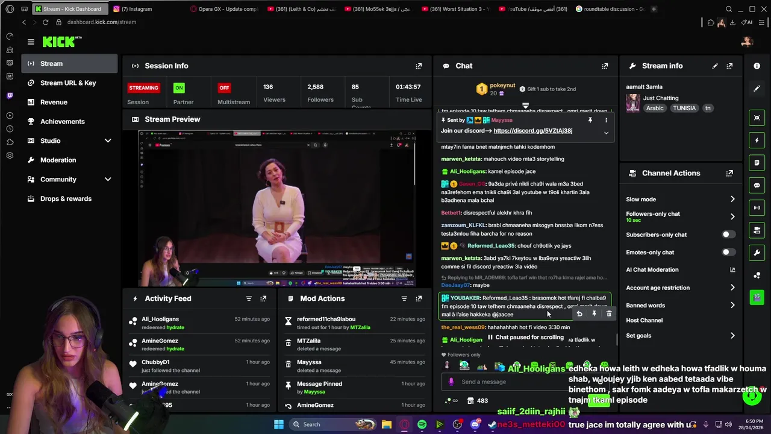Open AI Chat Moderation external link
Screen dimensions: 771x434
click(x=732, y=270)
